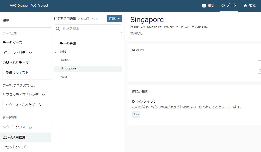Open the データ分類 glossary
This screenshot has width=261, height=152.
pyautogui.click(x=68, y=44)
